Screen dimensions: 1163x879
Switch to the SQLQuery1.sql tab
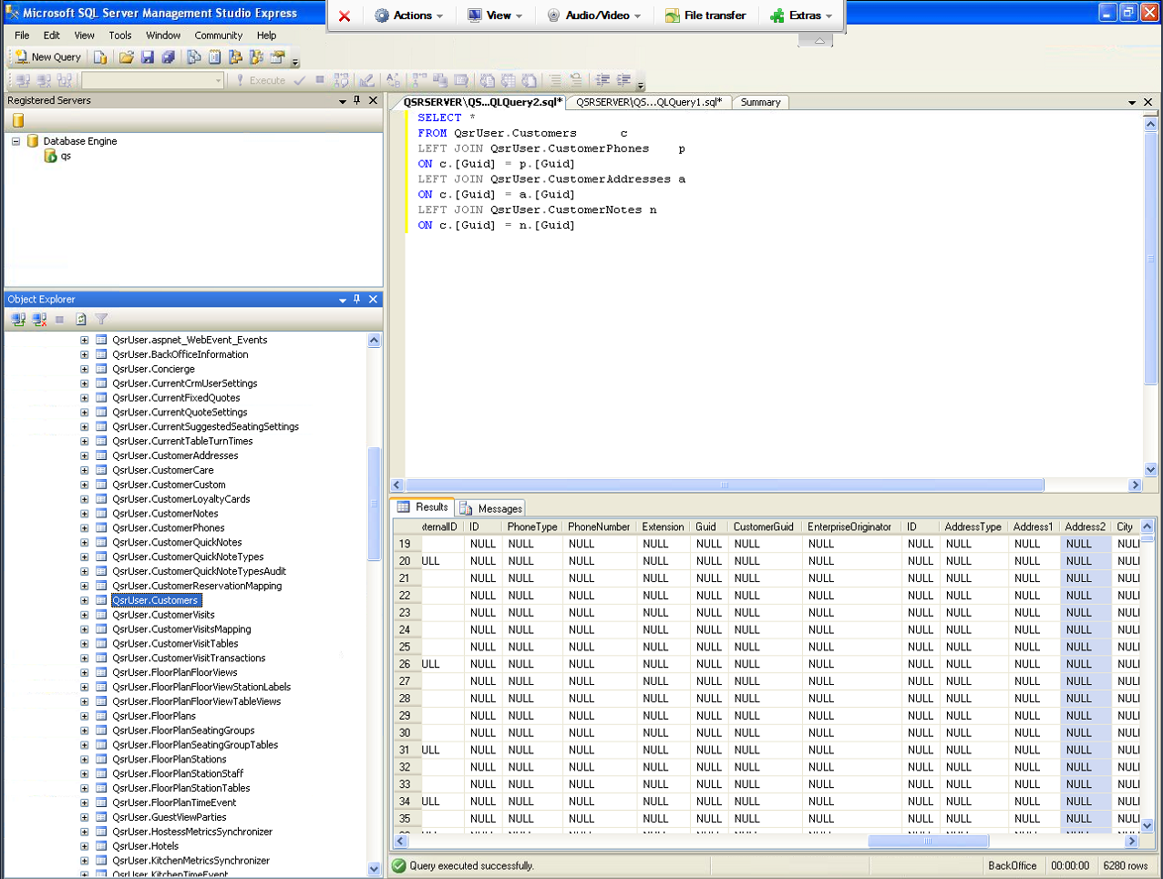pyautogui.click(x=649, y=102)
